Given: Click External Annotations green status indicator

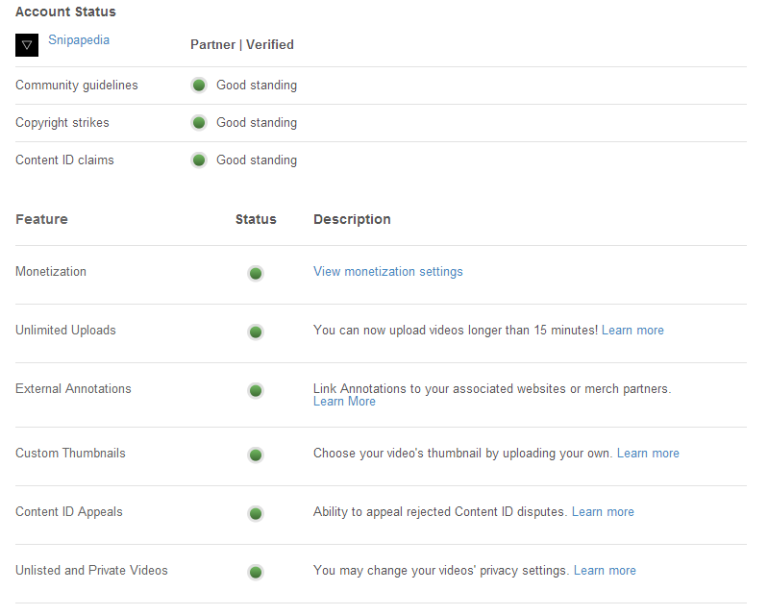Looking at the screenshot, I should pos(256,391).
